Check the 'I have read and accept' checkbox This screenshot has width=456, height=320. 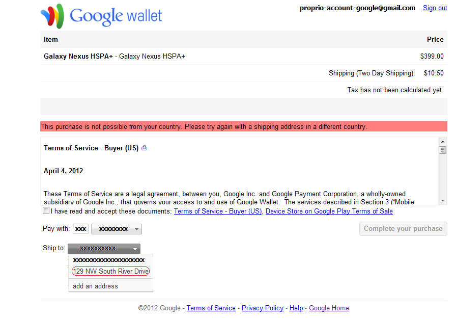pos(46,210)
